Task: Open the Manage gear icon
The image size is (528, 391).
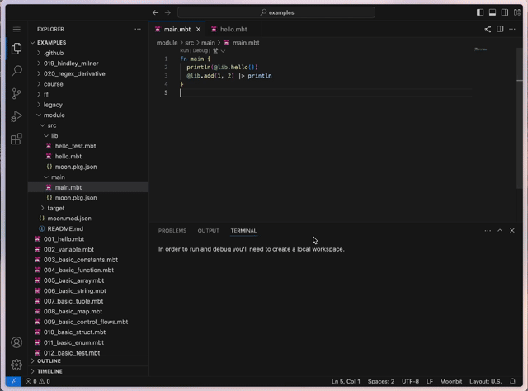Action: pyautogui.click(x=16, y=365)
